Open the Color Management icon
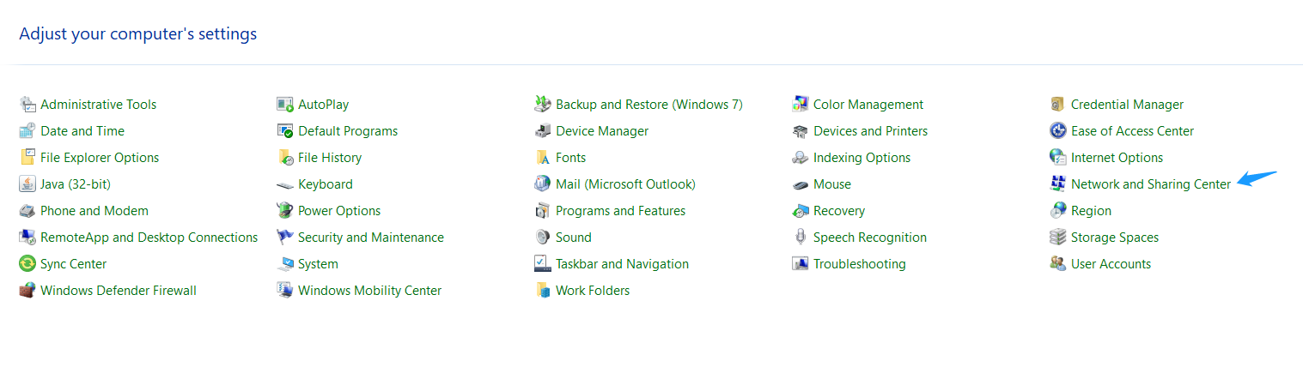Image resolution: width=1303 pixels, height=379 pixels. pyautogui.click(x=800, y=105)
